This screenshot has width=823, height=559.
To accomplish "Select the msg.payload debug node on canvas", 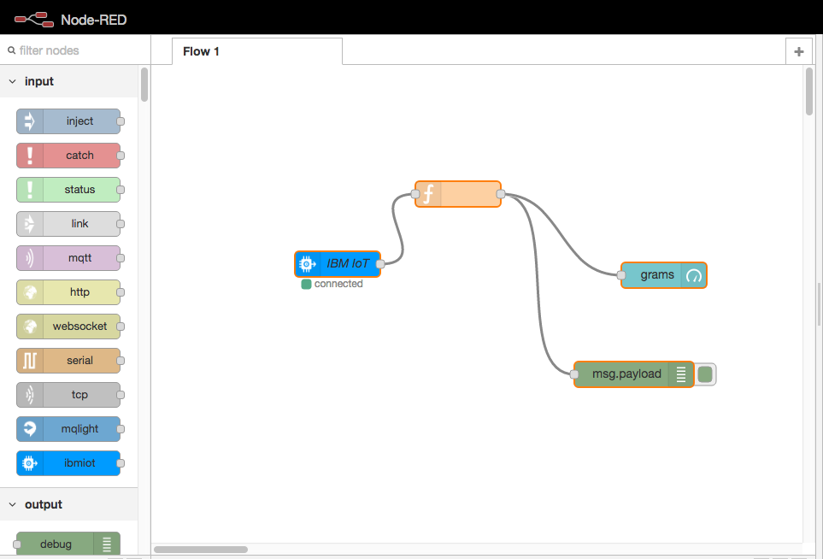I will click(x=633, y=374).
